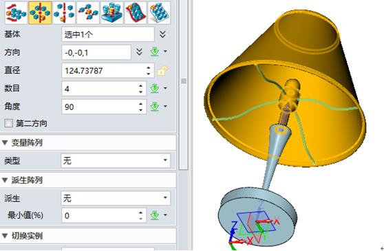
Task: Select the pattern-on-curve type icon
Action: 136,12
